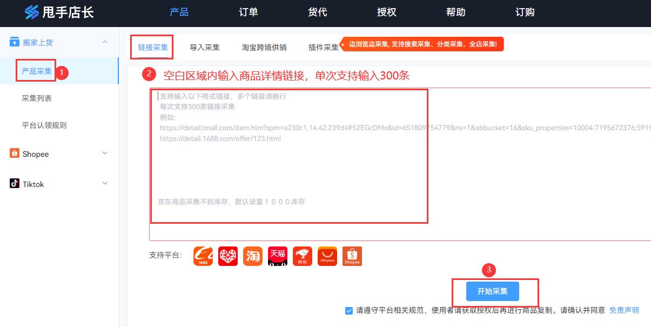This screenshot has width=651, height=327.
Task: Open the 订单 menu
Action: pyautogui.click(x=248, y=12)
